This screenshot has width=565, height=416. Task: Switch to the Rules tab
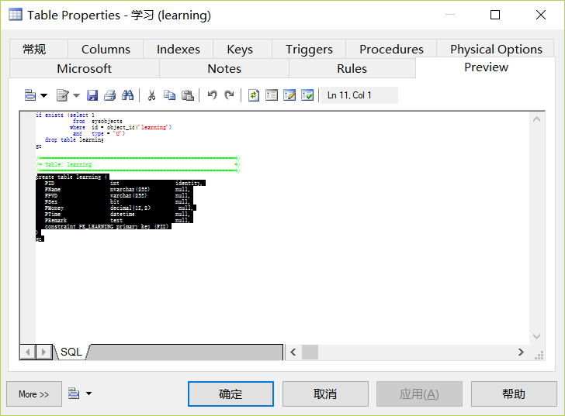point(352,68)
